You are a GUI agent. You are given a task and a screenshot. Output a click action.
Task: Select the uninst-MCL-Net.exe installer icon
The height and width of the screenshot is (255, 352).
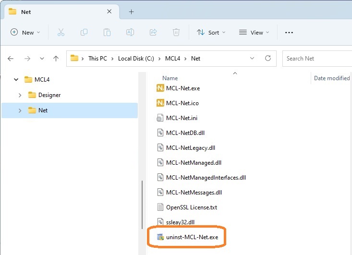pos(160,237)
